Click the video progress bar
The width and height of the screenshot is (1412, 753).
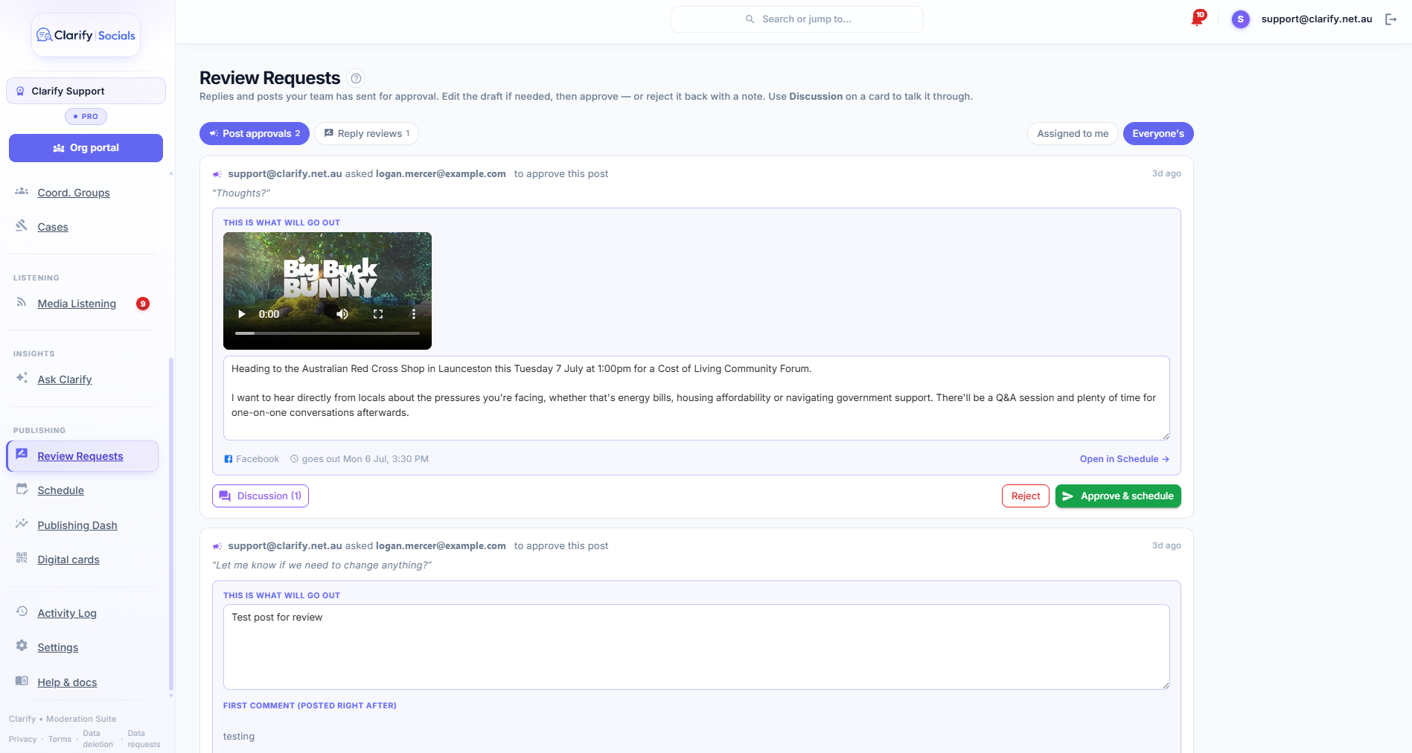(328, 333)
